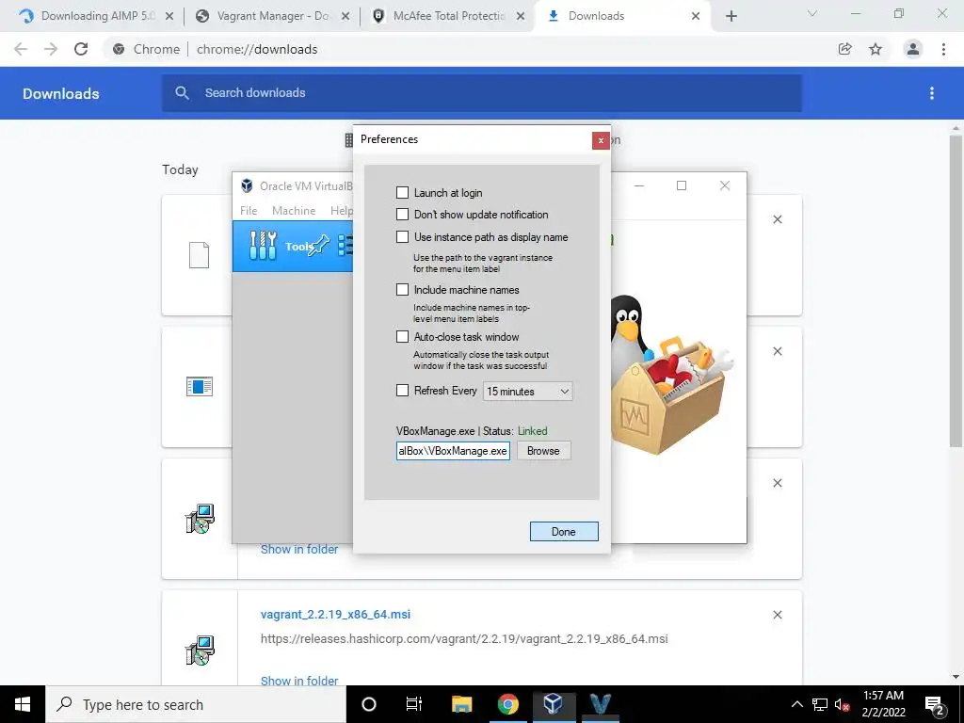
Task: Click Browse to locate VBoxManage.exe
Action: (x=543, y=451)
